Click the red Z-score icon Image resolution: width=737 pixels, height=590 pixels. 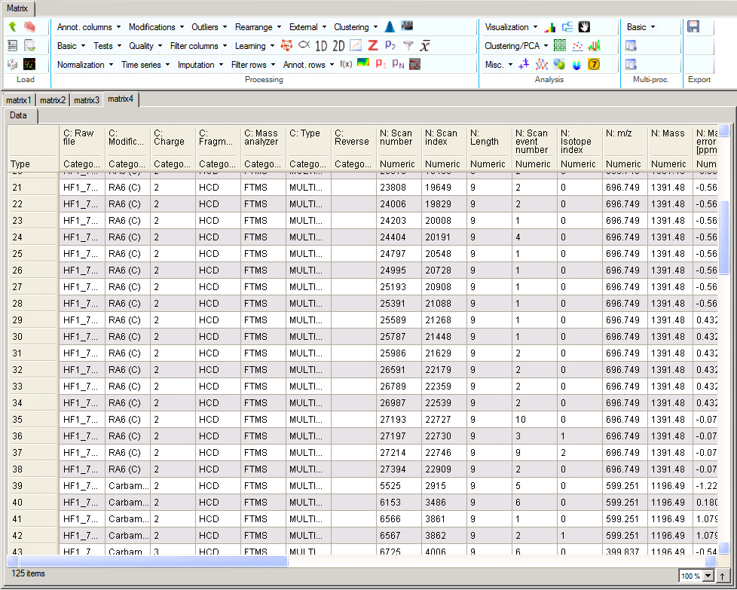pos(372,46)
